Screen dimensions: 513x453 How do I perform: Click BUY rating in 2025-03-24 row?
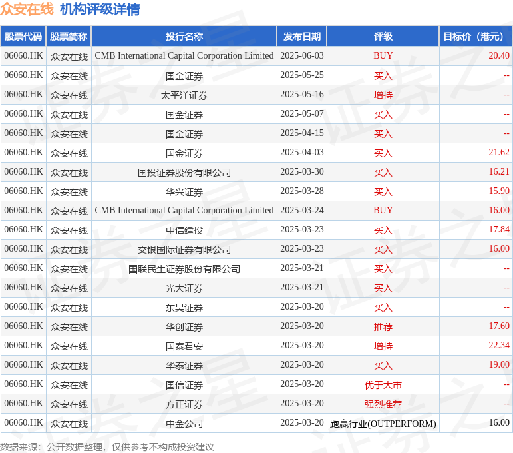(383, 211)
